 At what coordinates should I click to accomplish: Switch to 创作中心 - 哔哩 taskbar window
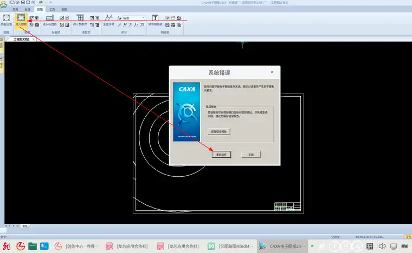[x=77, y=246]
